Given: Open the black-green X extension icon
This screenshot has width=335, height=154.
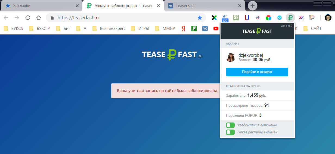Looking at the screenshot, I should pyautogui.click(x=214, y=18).
